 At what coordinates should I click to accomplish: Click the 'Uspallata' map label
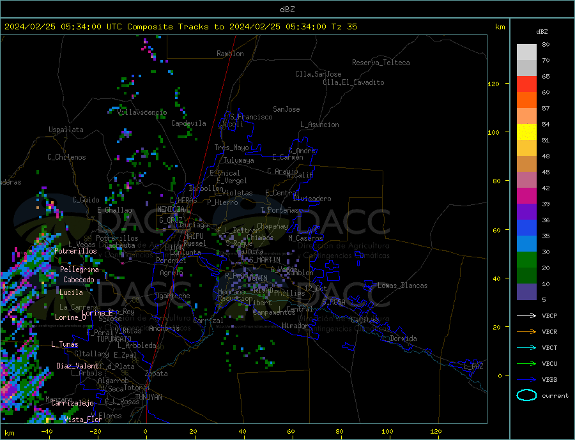click(66, 130)
